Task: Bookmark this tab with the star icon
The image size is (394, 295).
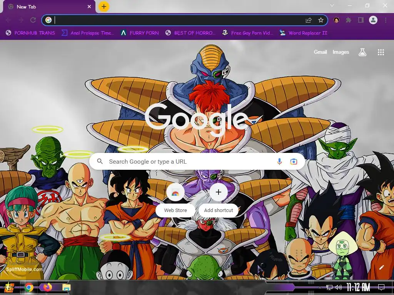Action: coord(321,20)
